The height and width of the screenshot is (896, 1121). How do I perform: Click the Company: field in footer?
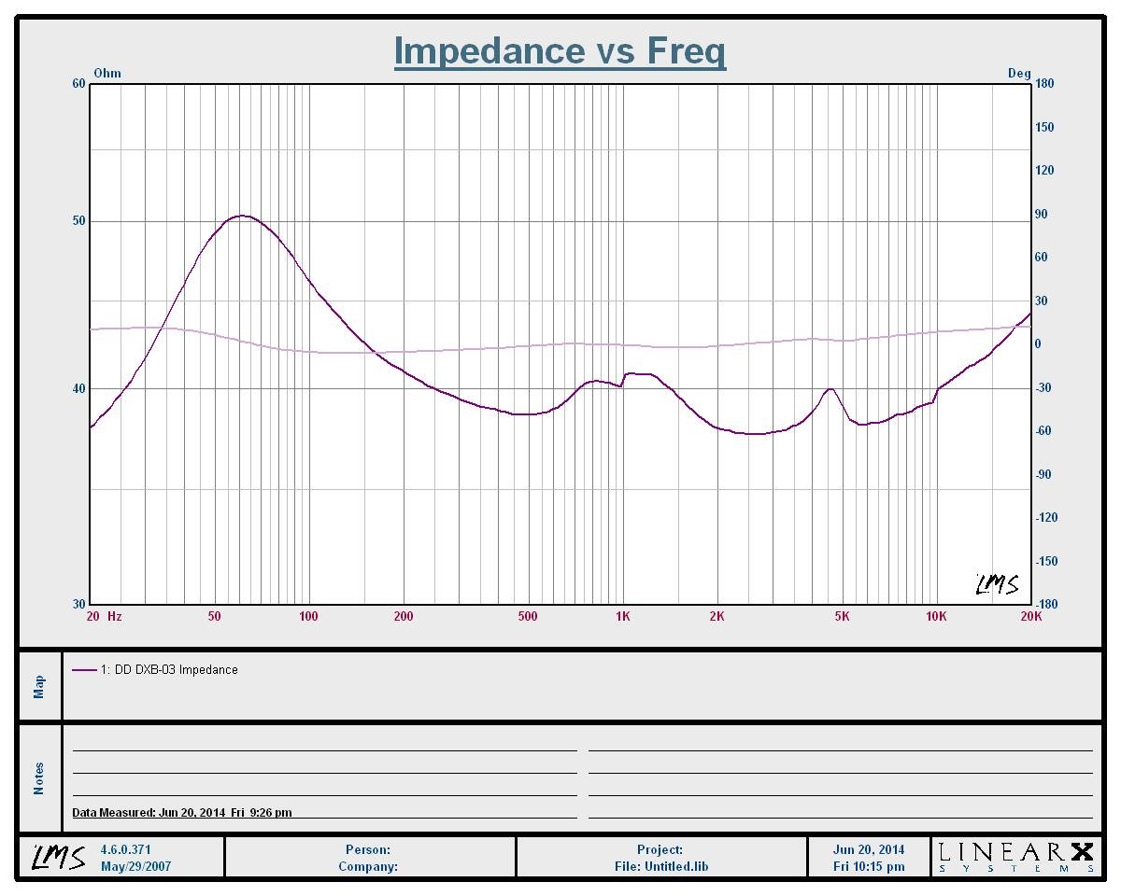coord(368,866)
